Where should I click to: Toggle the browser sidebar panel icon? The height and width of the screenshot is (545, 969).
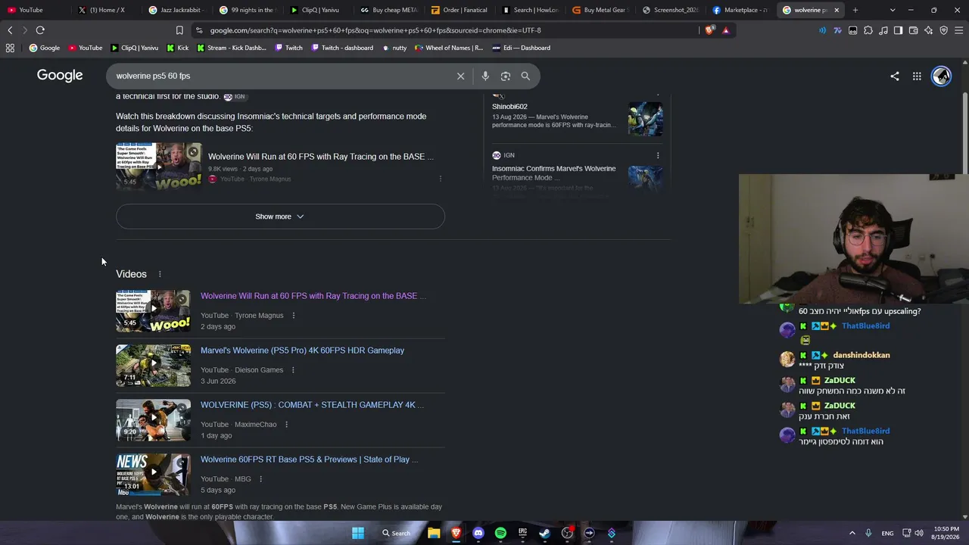898,30
